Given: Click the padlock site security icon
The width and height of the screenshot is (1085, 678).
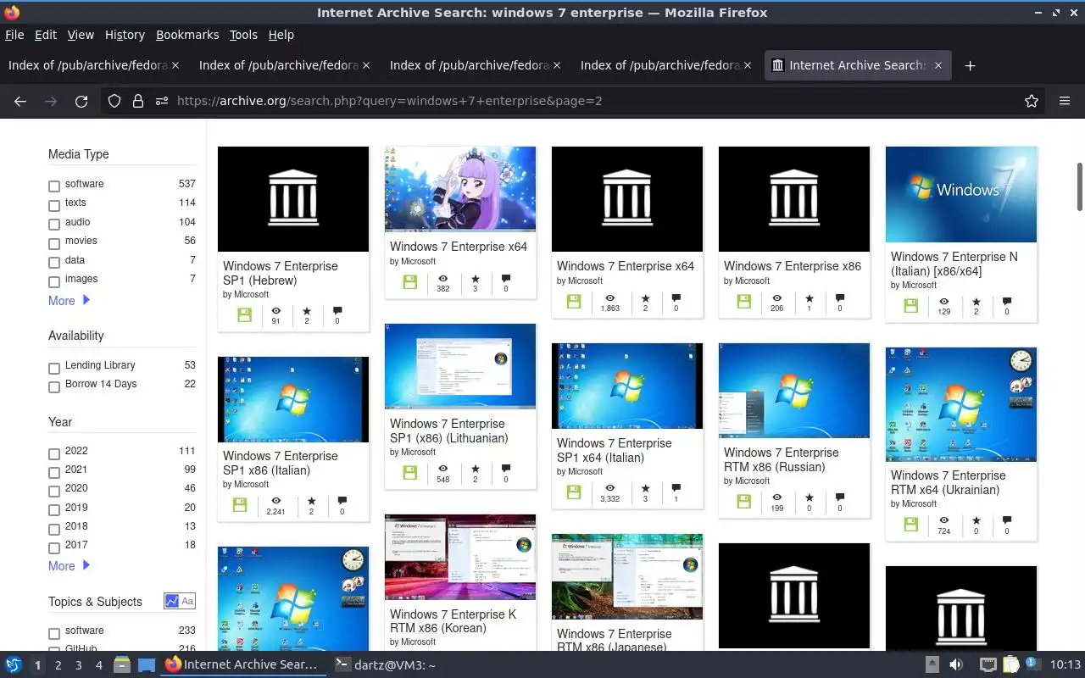Looking at the screenshot, I should point(138,101).
